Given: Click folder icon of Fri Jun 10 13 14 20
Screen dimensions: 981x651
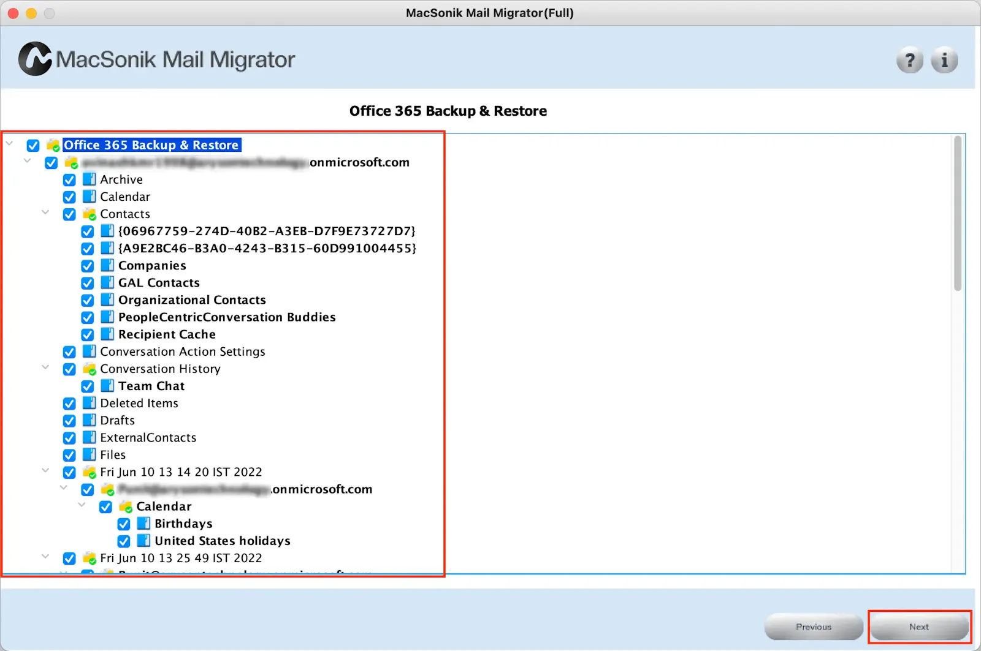Looking at the screenshot, I should click(x=90, y=472).
